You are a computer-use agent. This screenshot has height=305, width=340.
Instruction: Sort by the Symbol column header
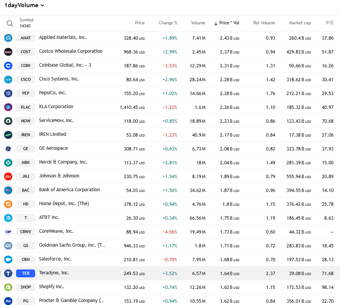coord(27,20)
